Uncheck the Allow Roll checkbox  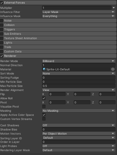44,98
